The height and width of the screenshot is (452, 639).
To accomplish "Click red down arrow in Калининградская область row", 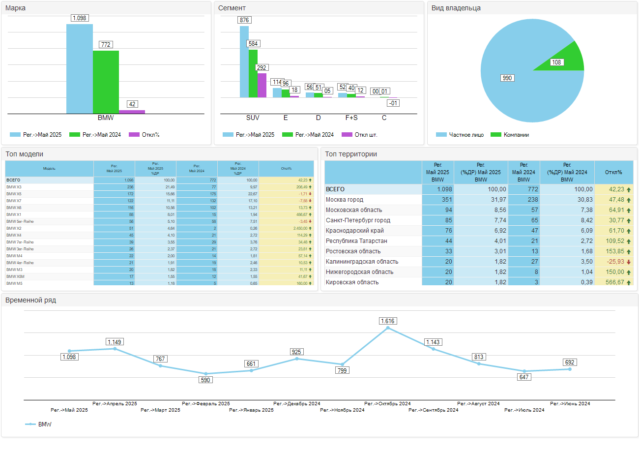I will pyautogui.click(x=628, y=262).
